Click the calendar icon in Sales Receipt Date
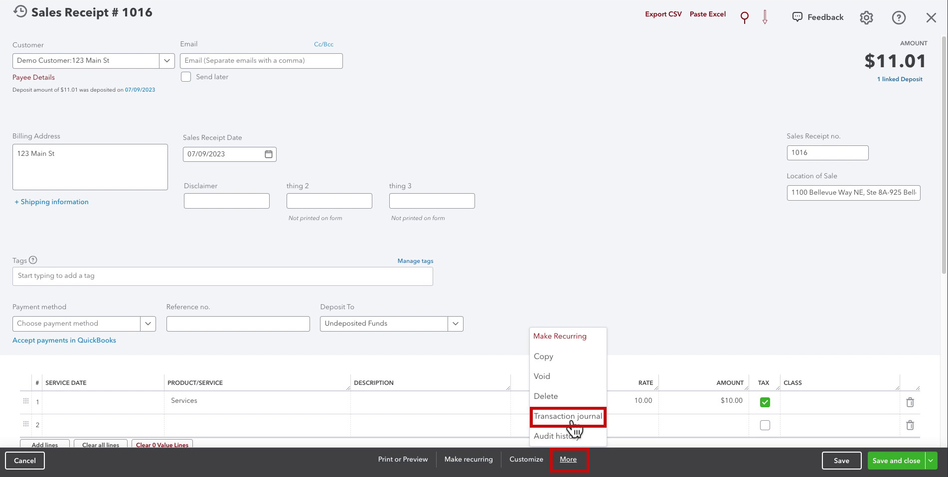The height and width of the screenshot is (477, 948). (x=269, y=154)
